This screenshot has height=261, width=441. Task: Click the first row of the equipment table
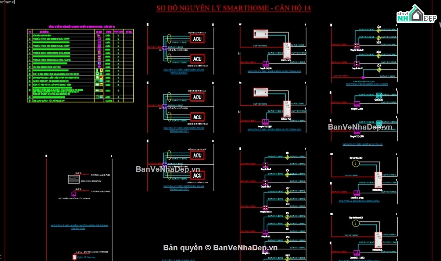tap(80, 36)
